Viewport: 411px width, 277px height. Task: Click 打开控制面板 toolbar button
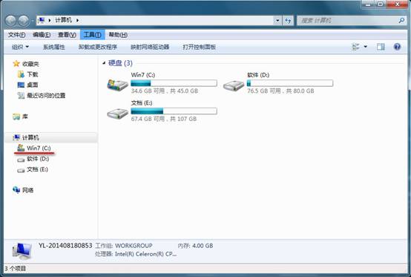point(199,47)
